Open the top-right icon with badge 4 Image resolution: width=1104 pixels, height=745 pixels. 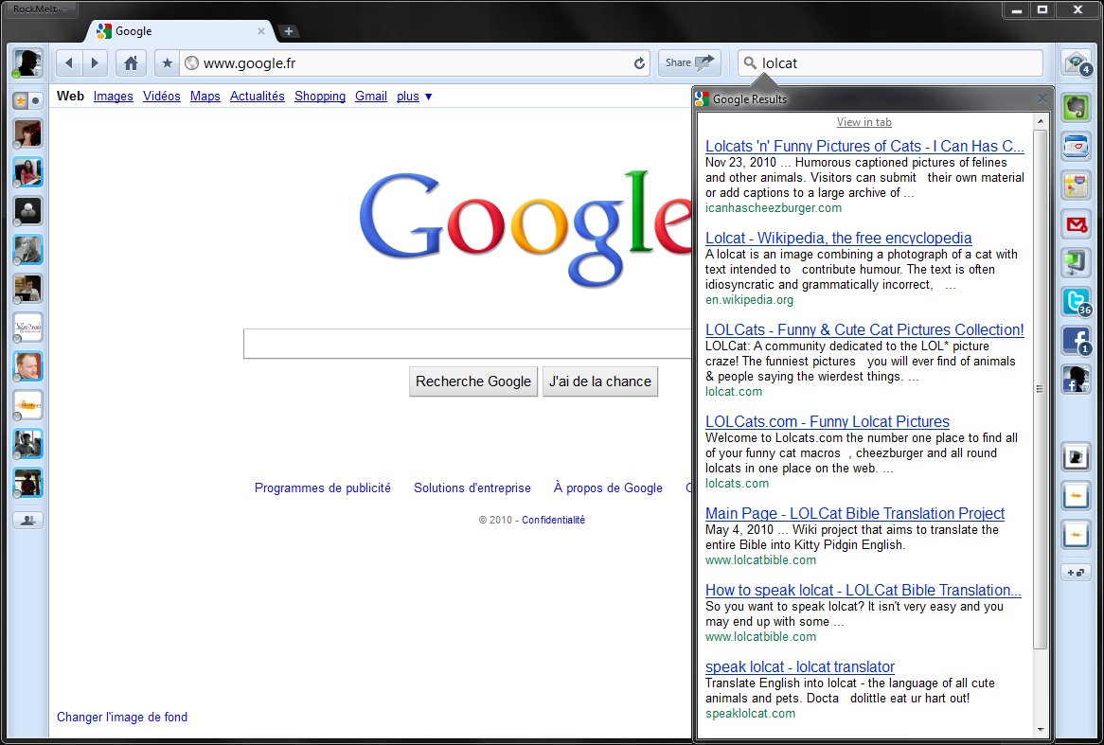click(x=1076, y=63)
